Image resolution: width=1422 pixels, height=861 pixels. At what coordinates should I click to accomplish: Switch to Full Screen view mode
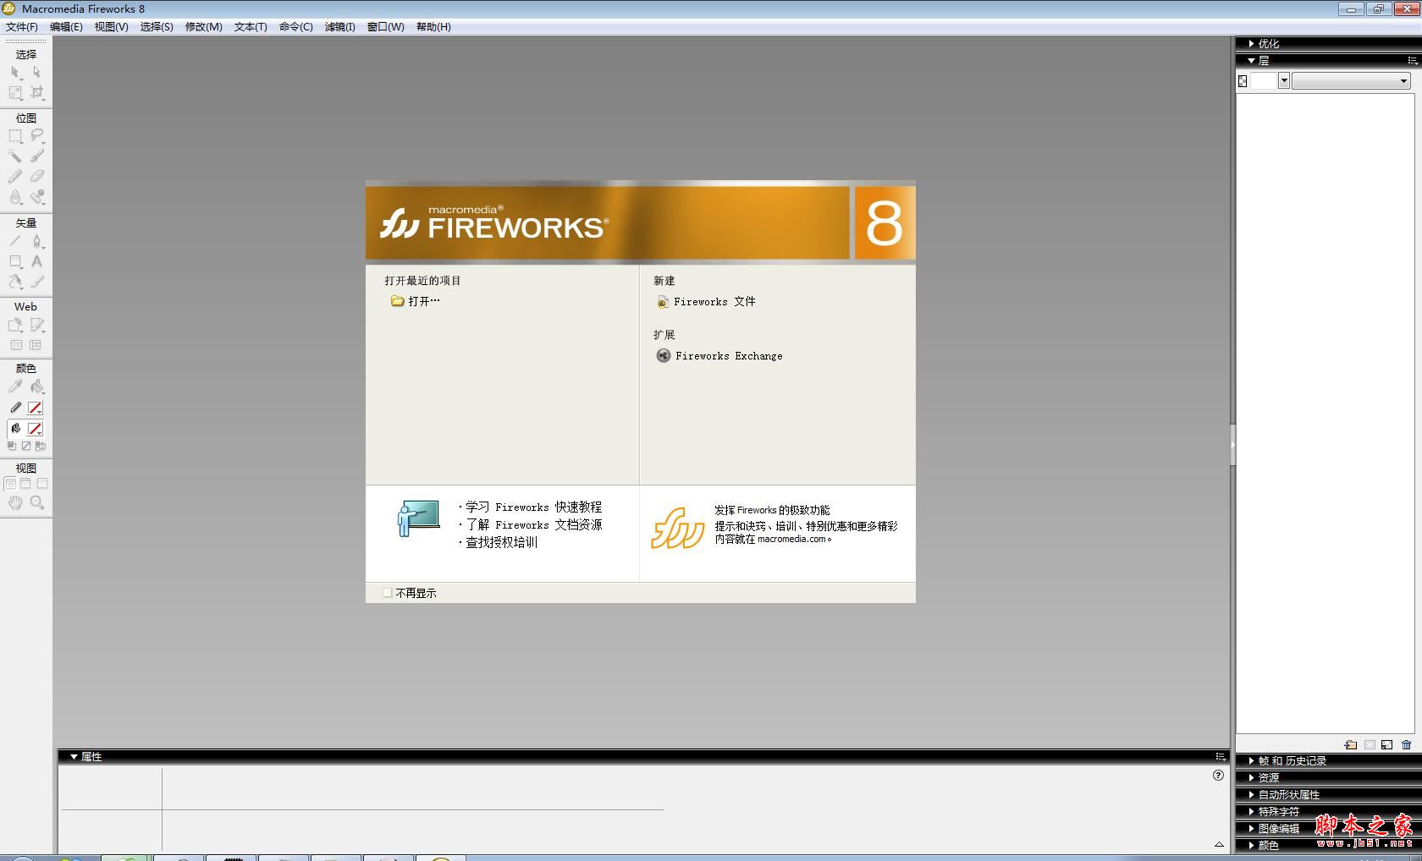(x=41, y=484)
